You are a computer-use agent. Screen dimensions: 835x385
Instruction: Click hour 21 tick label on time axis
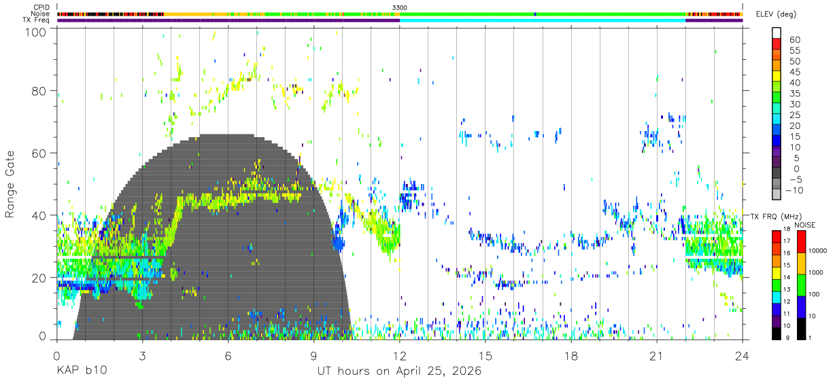pyautogui.click(x=657, y=356)
